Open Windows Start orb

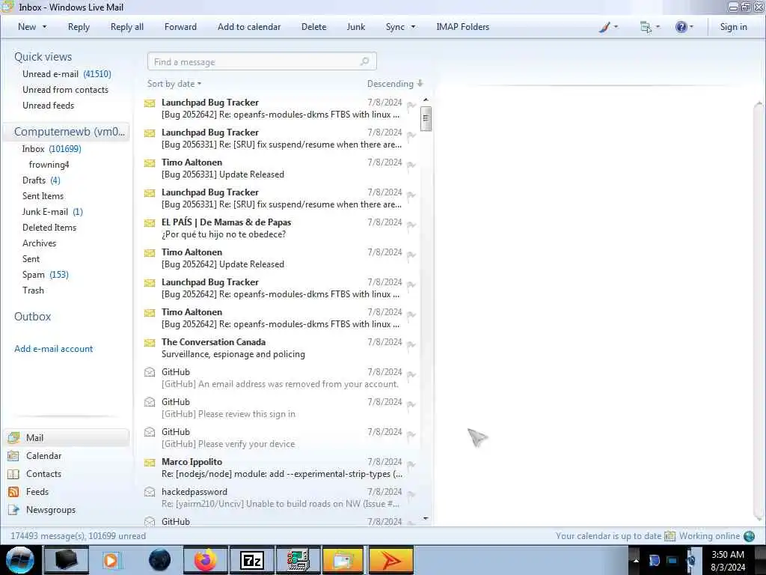[x=20, y=560]
